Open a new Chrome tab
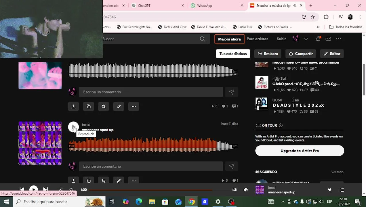Screen dimensions: 366x207 311,5
